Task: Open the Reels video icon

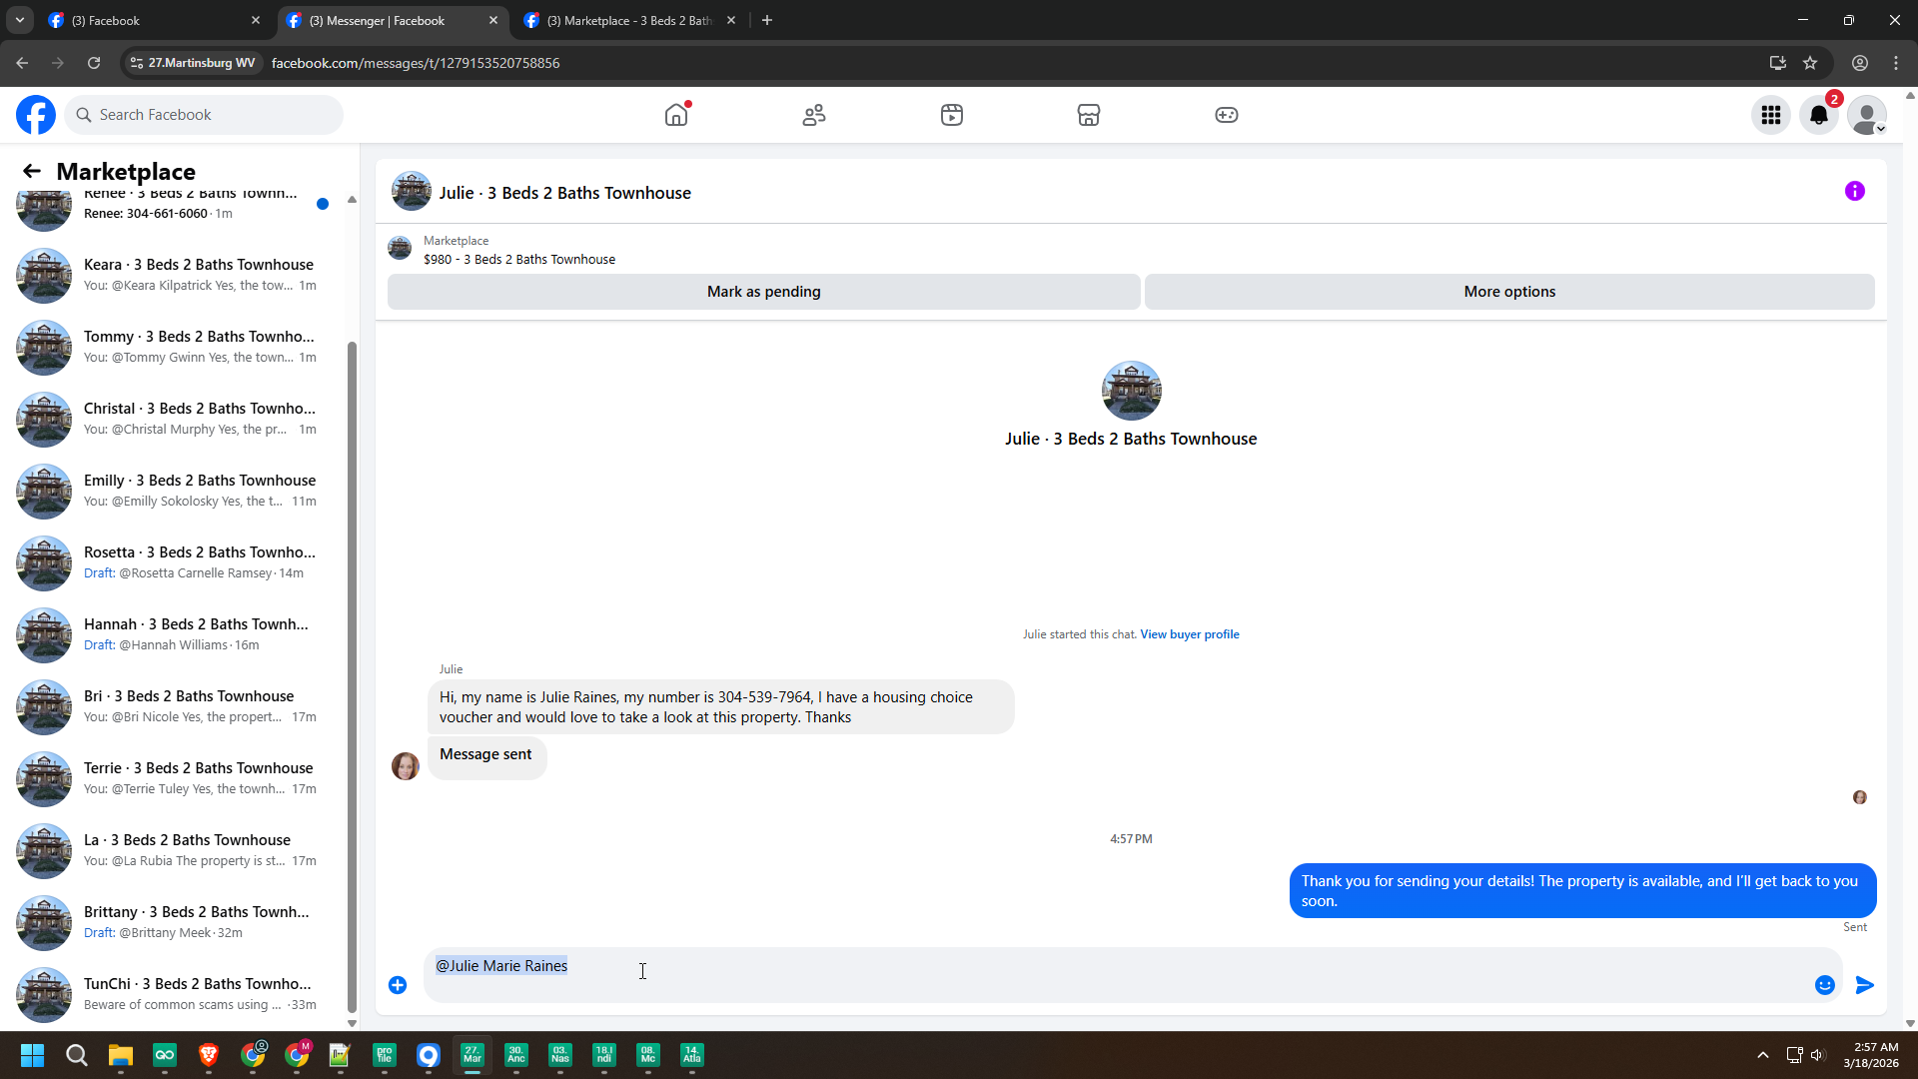Action: (x=952, y=115)
